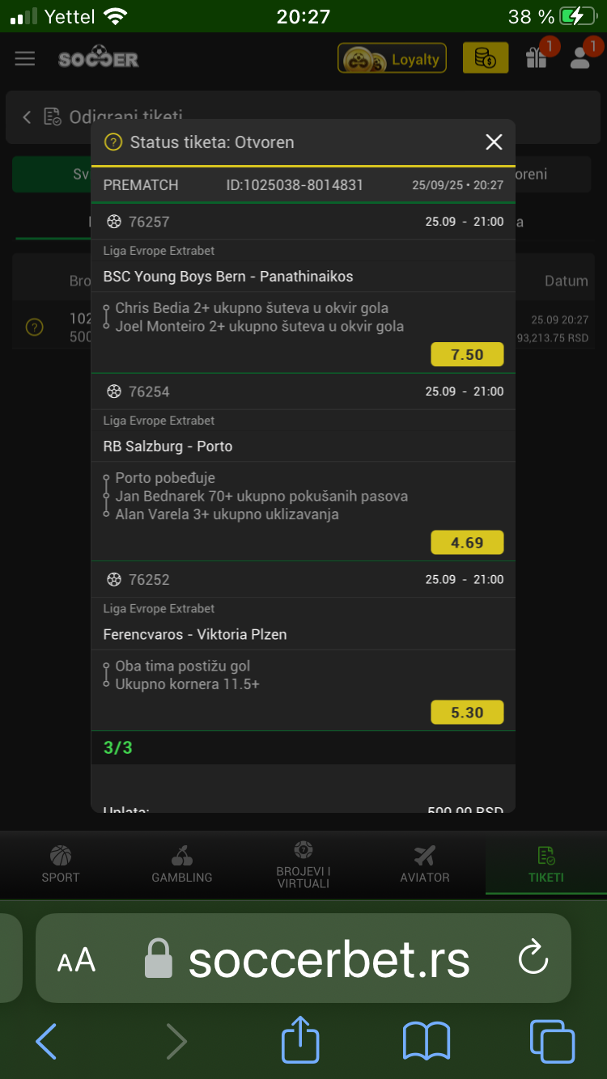Launch the Aviator game tab
607x1079 pixels.
(x=424, y=864)
